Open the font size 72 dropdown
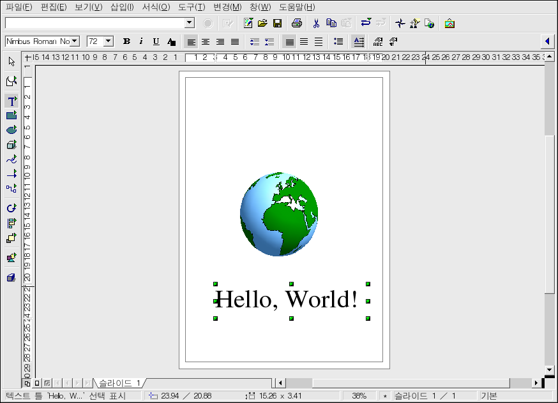 pos(108,41)
